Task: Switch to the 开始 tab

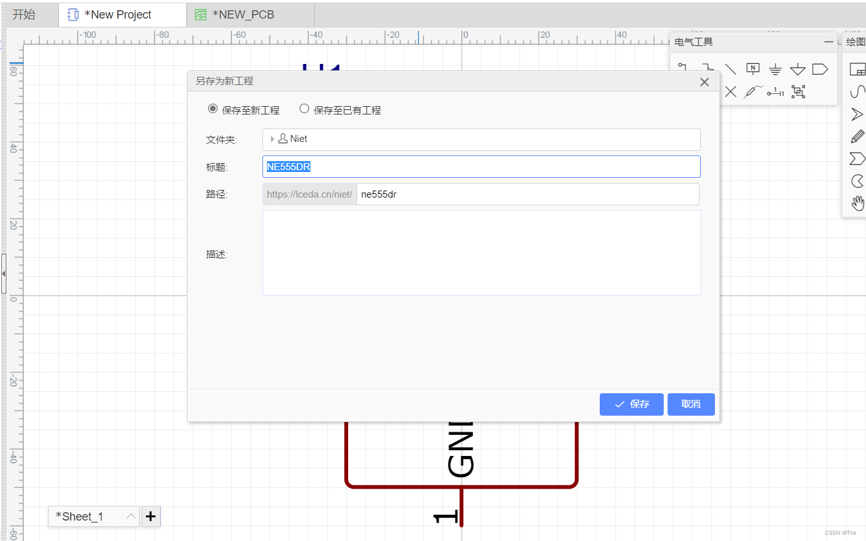Action: tap(24, 14)
